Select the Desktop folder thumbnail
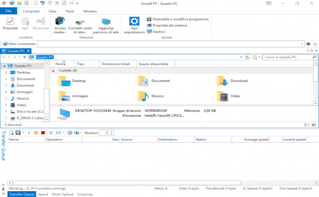This screenshot has height=197, width=319. click(64, 81)
